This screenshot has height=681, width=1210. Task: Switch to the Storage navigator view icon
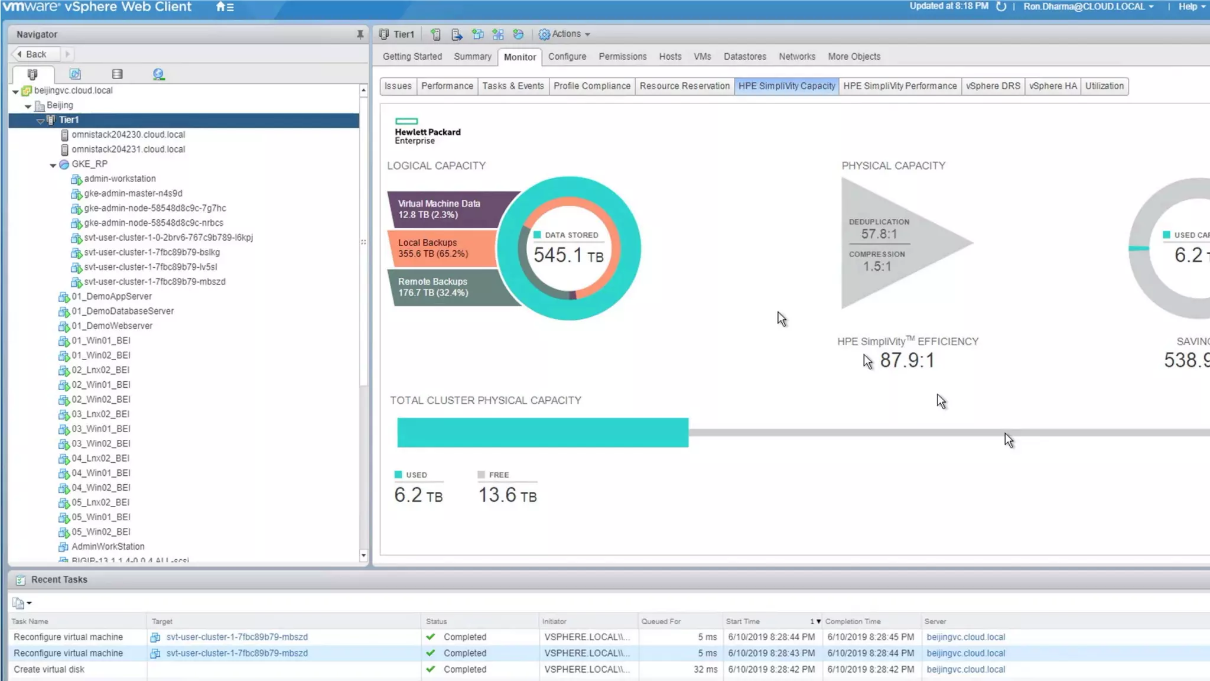(x=117, y=74)
